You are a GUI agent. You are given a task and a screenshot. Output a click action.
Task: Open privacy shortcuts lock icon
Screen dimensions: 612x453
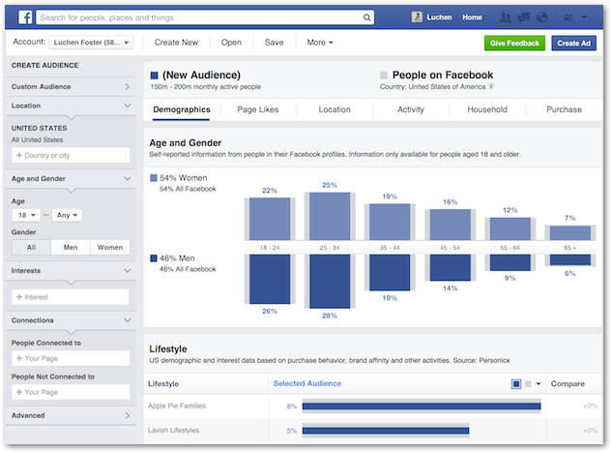pyautogui.click(x=568, y=17)
